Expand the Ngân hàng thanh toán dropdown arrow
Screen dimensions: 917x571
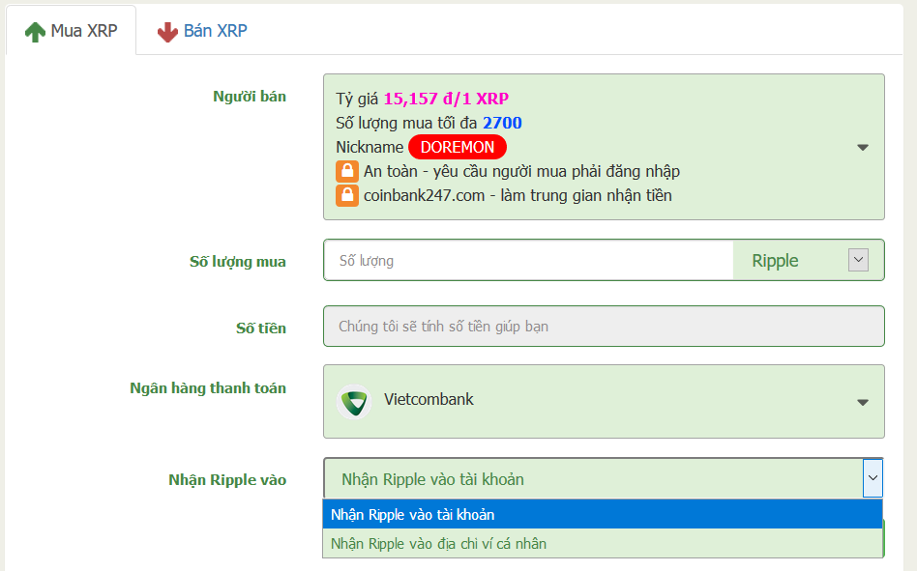click(863, 402)
